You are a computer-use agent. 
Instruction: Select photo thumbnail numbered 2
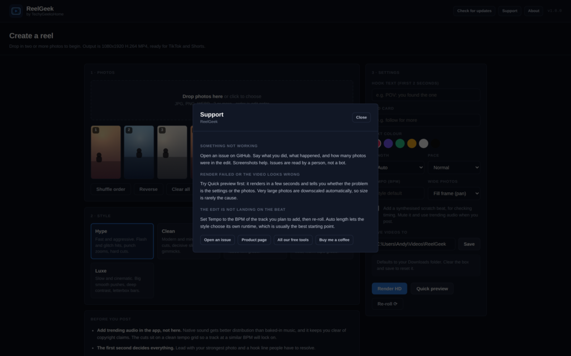click(x=139, y=152)
